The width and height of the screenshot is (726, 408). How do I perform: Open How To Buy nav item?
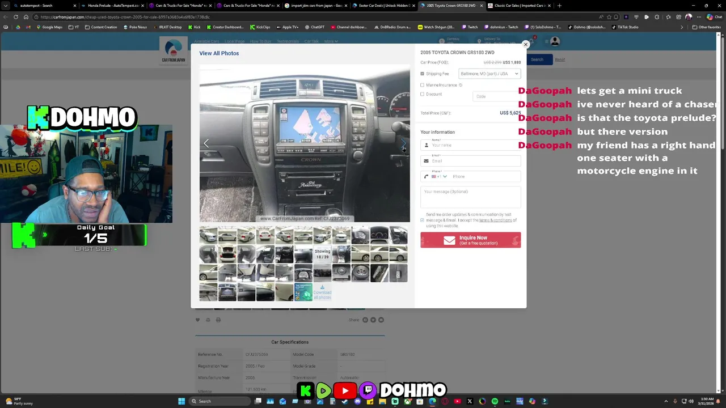[x=260, y=41]
